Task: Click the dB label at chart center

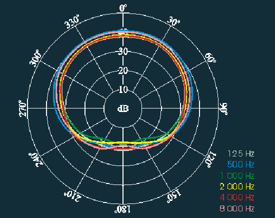Action: (123, 108)
